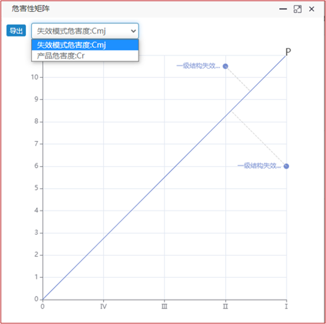Click the upper data point near category II
Viewport: 326px width, 324px height.
(x=225, y=66)
